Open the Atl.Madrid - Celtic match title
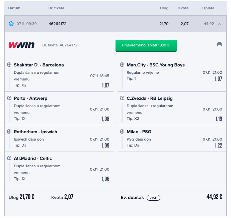The image size is (231, 218). click(x=33, y=158)
